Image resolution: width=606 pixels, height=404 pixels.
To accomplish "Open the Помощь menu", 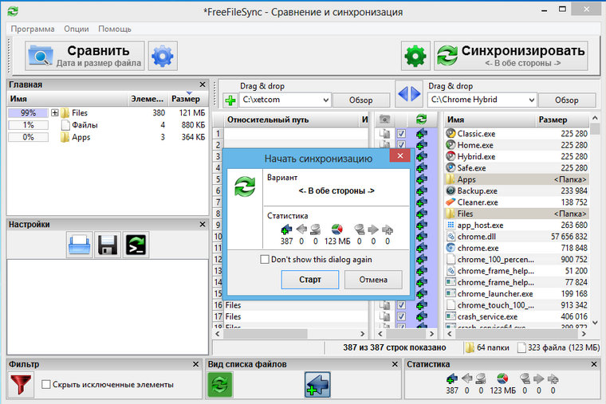I will [115, 29].
